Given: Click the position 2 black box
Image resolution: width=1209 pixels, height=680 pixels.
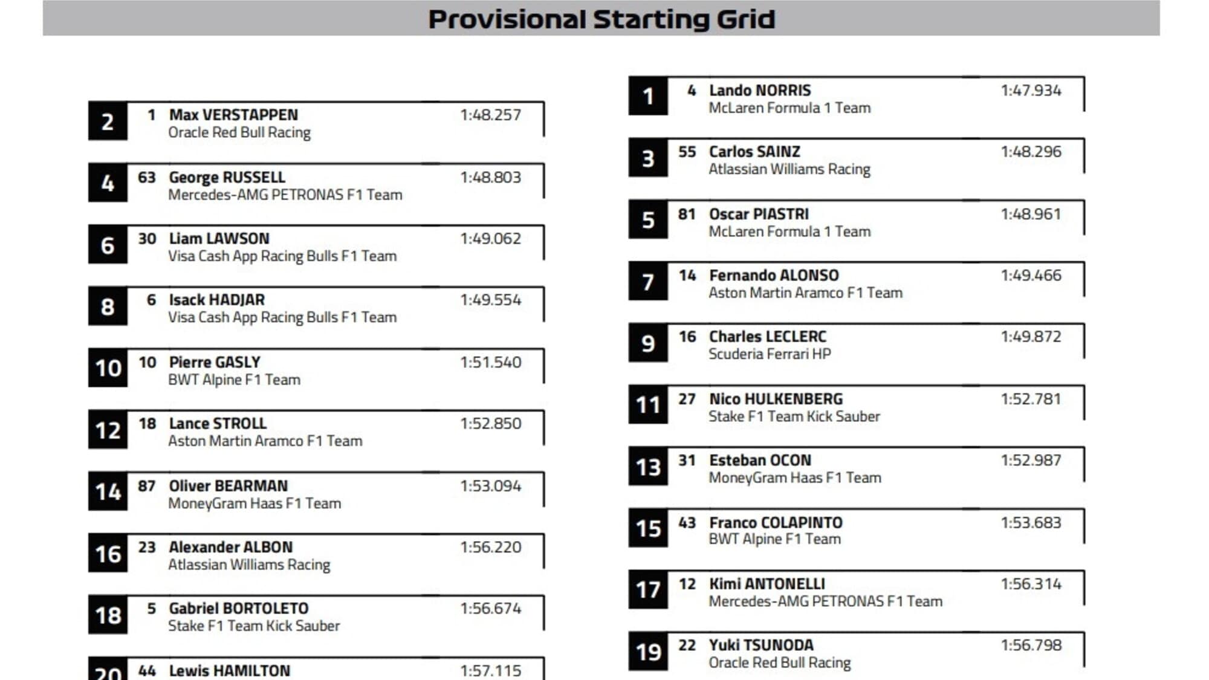Looking at the screenshot, I should tap(108, 122).
